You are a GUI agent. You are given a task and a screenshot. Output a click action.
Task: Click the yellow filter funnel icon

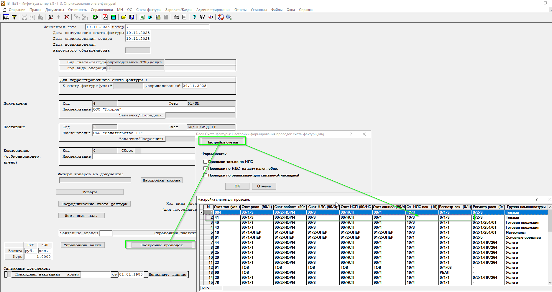click(x=14, y=17)
